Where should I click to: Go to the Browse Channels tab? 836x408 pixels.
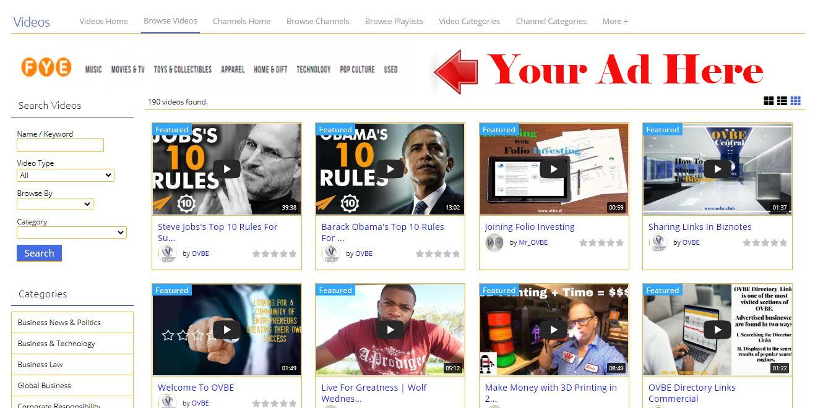tap(317, 21)
